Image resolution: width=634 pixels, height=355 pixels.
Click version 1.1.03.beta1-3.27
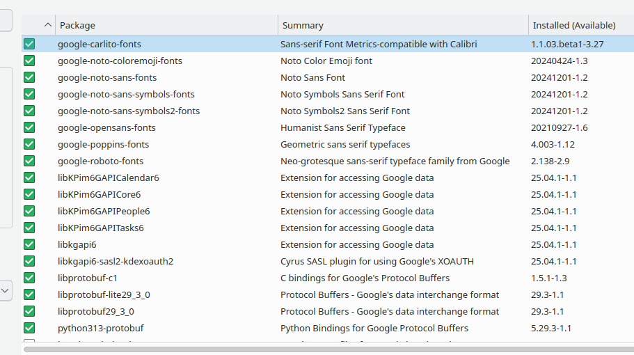point(567,44)
